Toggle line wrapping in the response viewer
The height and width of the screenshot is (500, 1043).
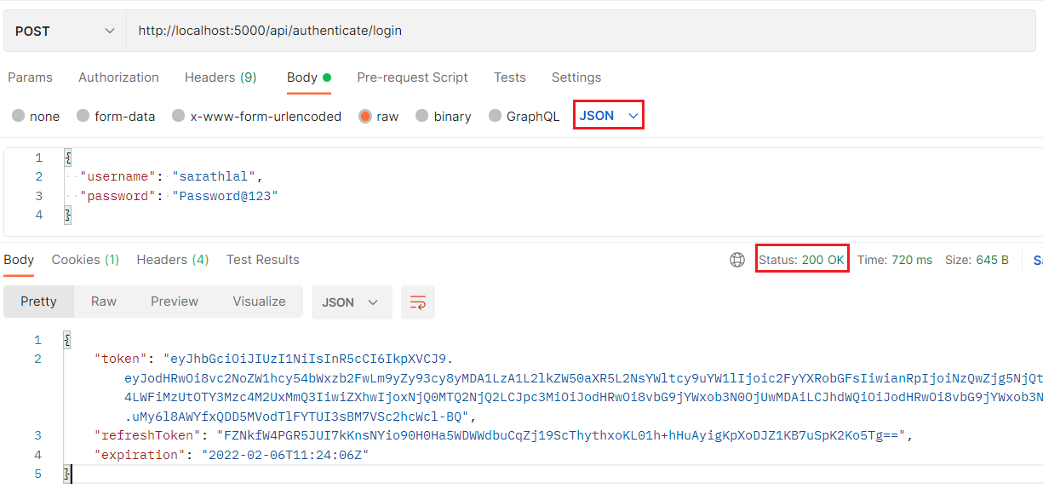click(417, 302)
